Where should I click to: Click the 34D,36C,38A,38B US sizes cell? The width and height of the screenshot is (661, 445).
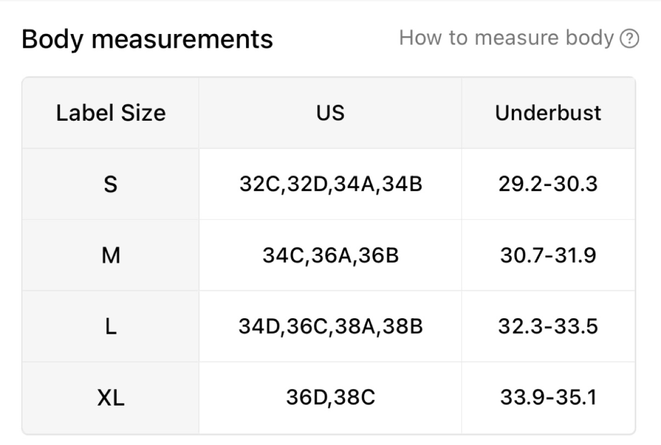330,327
